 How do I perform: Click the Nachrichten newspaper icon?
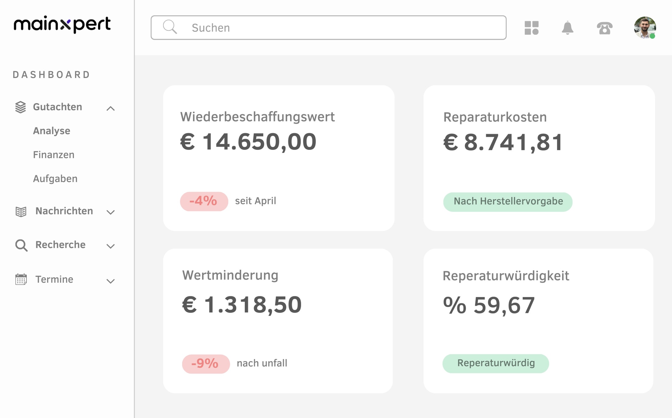pos(21,211)
